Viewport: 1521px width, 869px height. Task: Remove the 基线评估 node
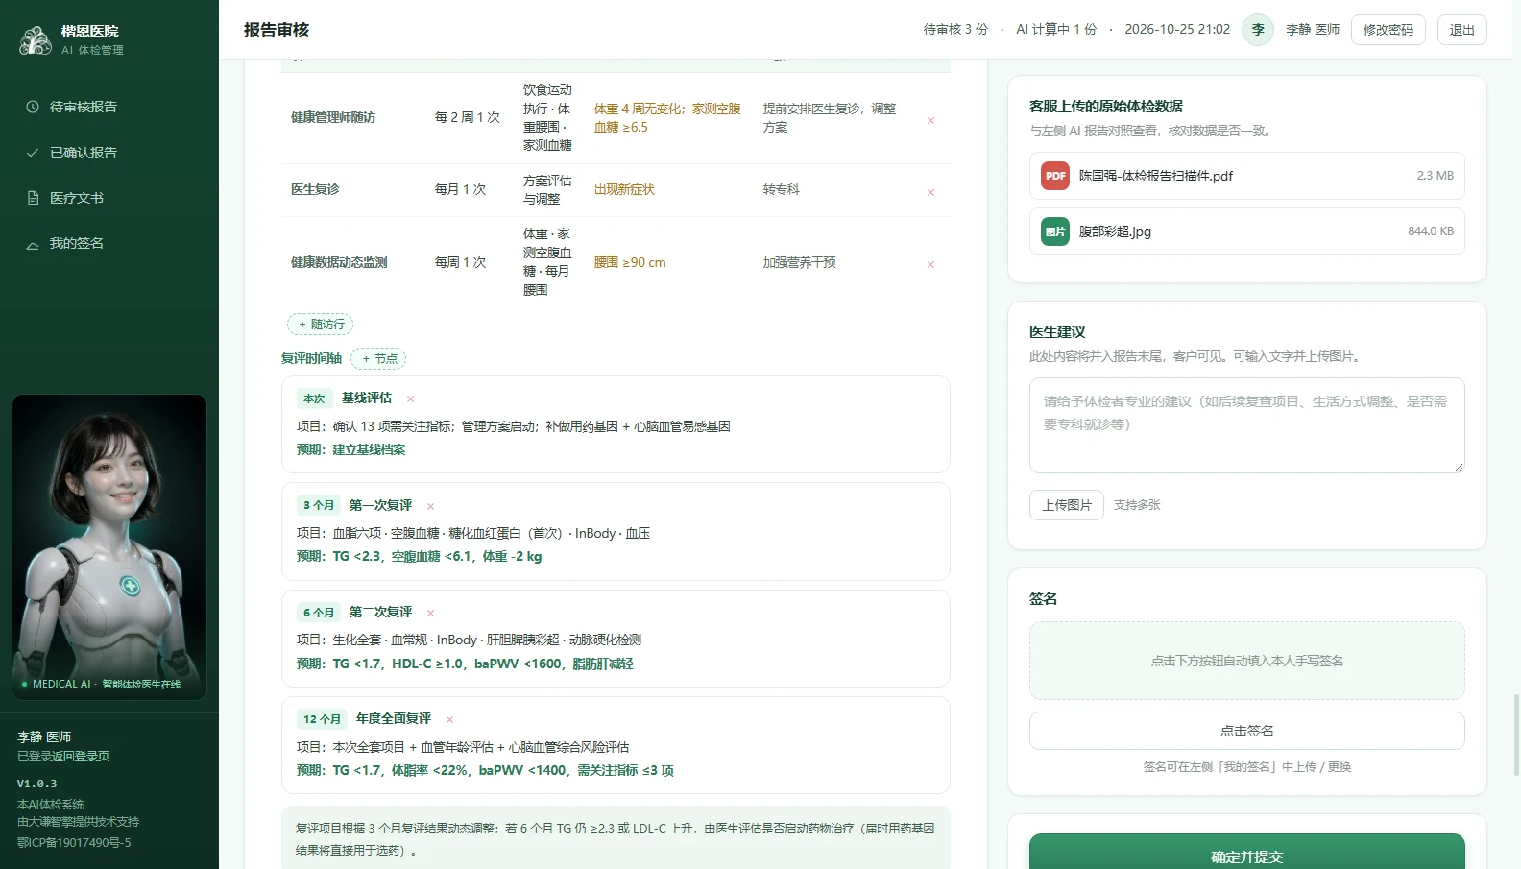pyautogui.click(x=410, y=398)
